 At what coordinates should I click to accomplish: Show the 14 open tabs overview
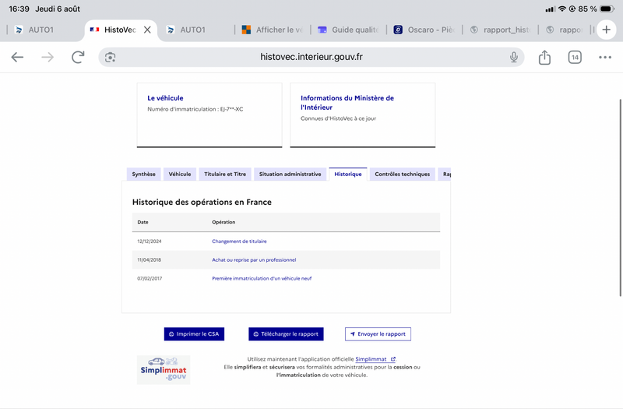tap(575, 57)
